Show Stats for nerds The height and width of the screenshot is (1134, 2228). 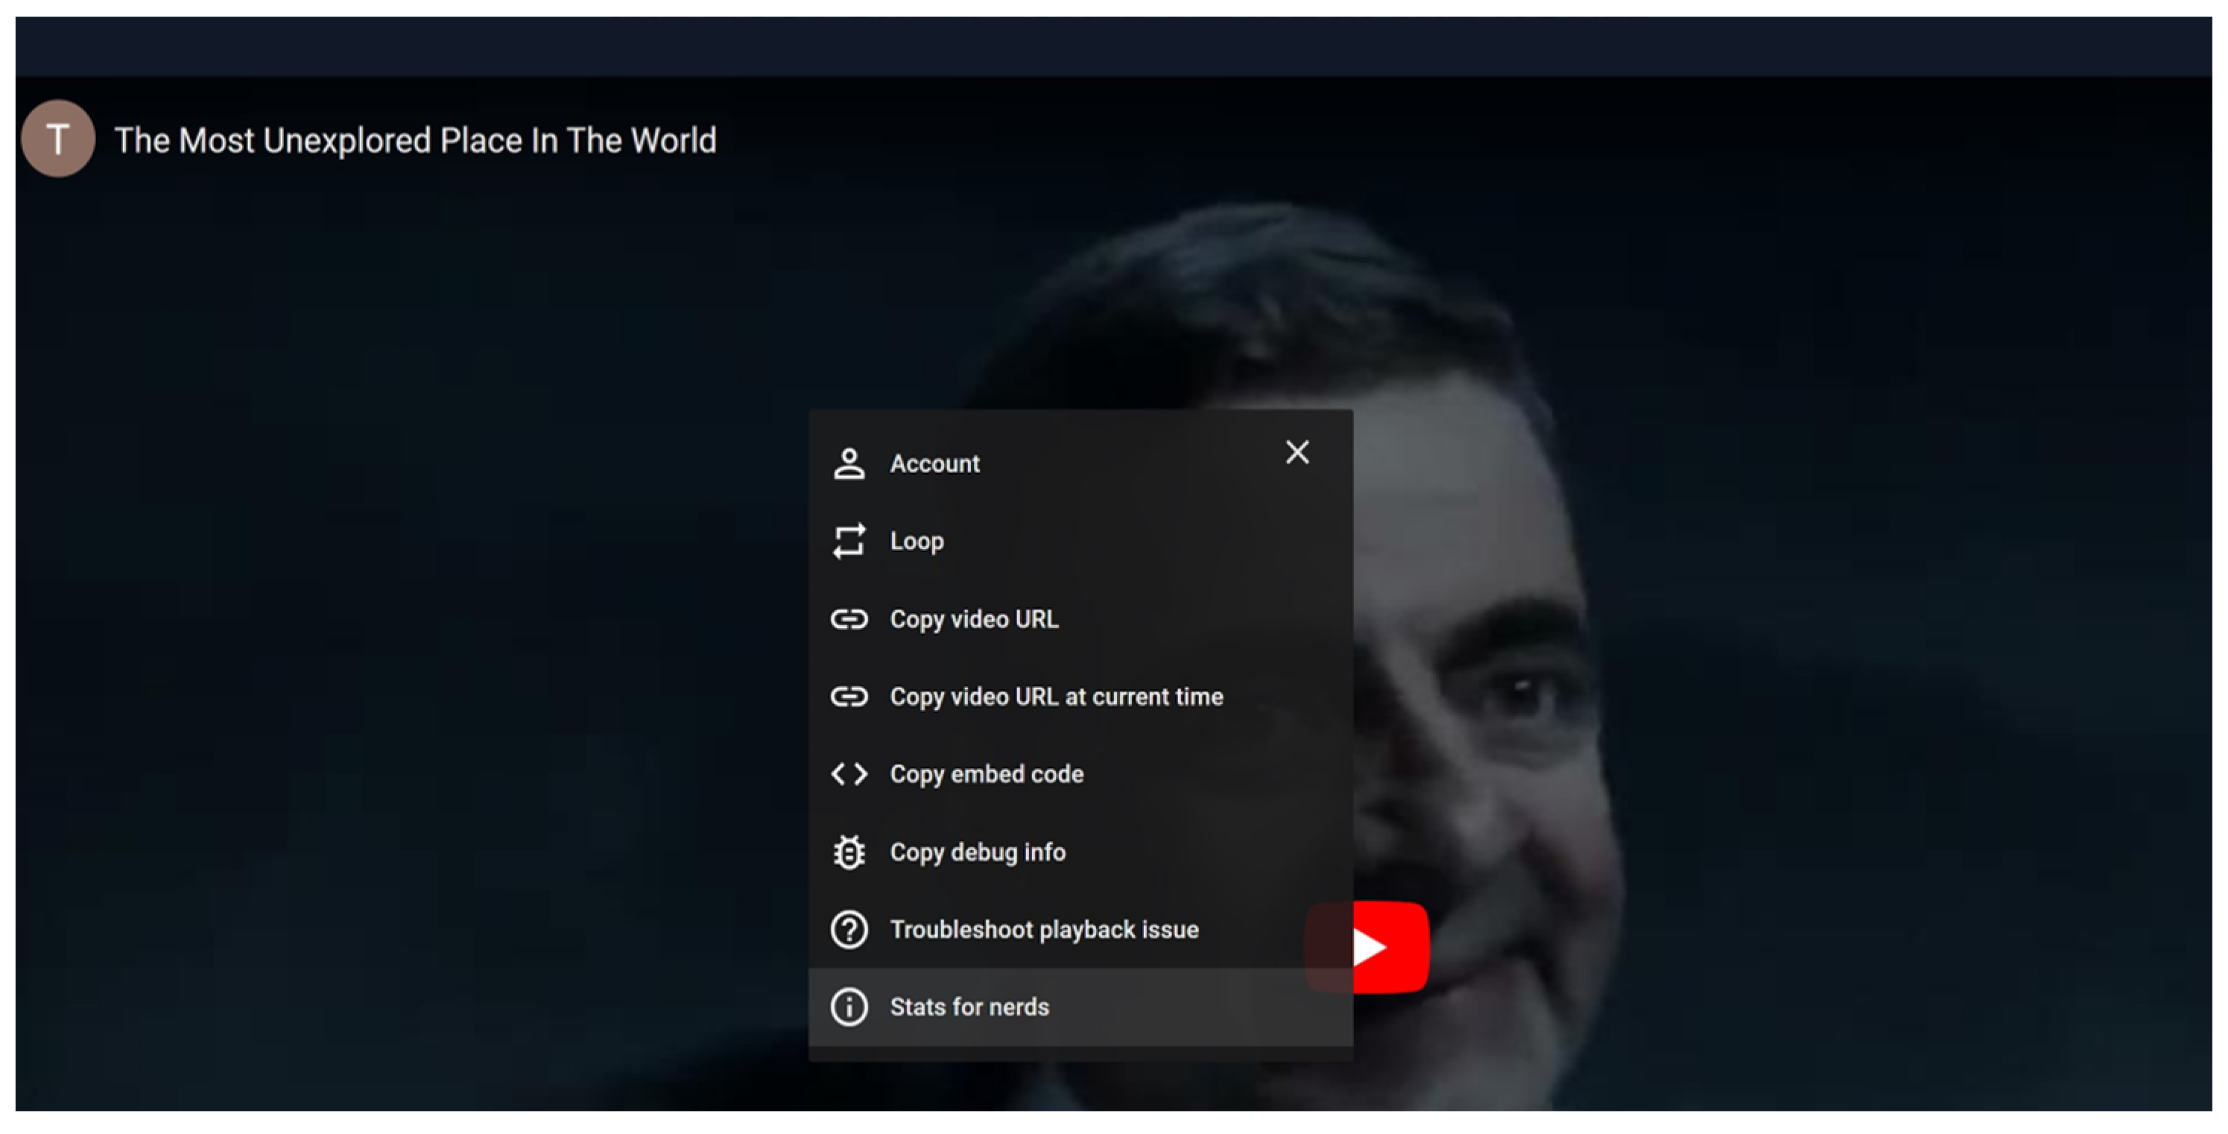969,1007
